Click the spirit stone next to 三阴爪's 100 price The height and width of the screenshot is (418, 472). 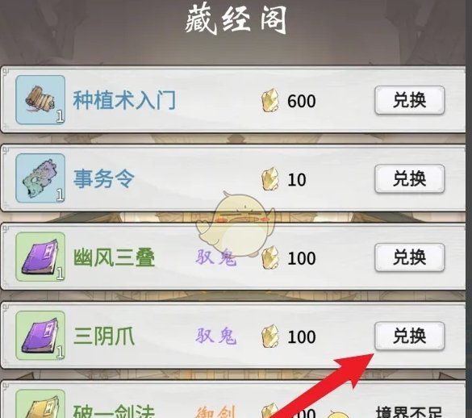tap(270, 336)
